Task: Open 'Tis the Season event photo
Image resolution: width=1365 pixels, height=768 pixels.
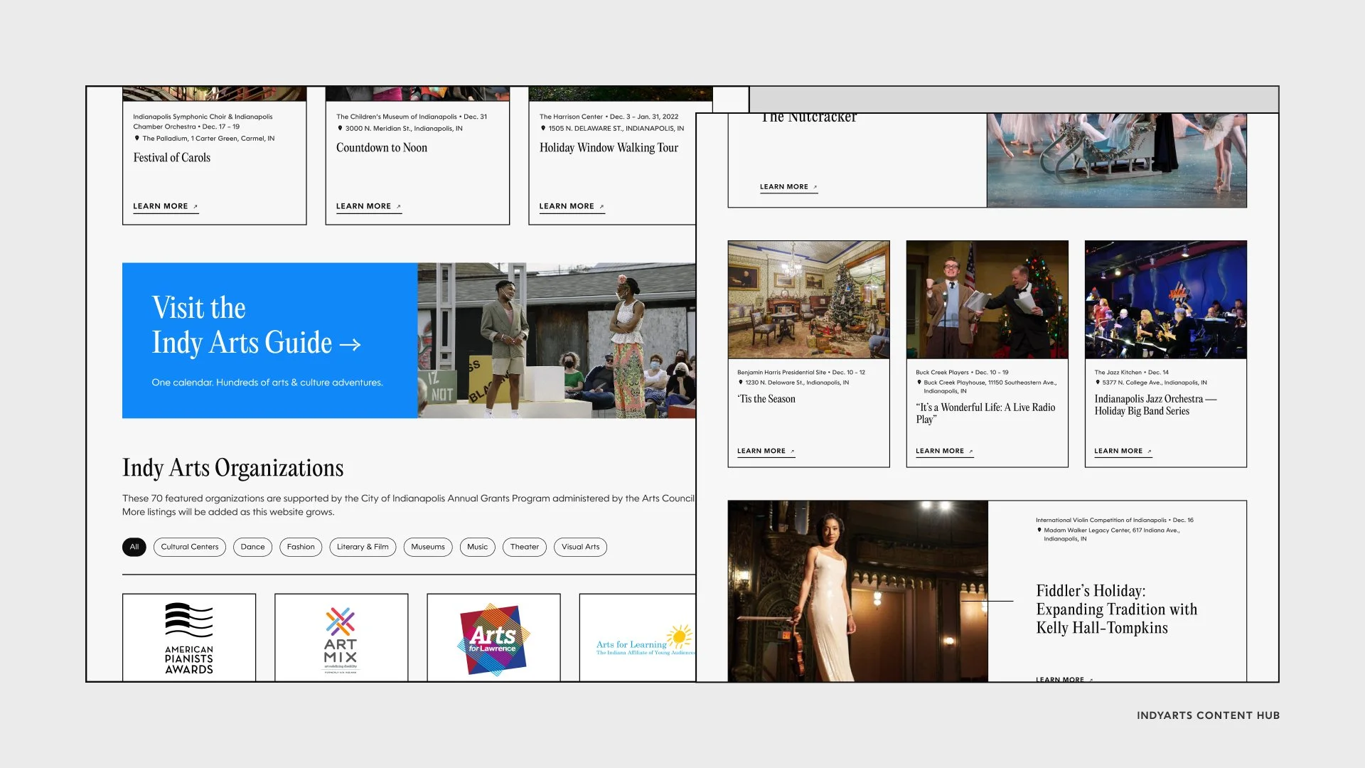Action: coord(808,299)
